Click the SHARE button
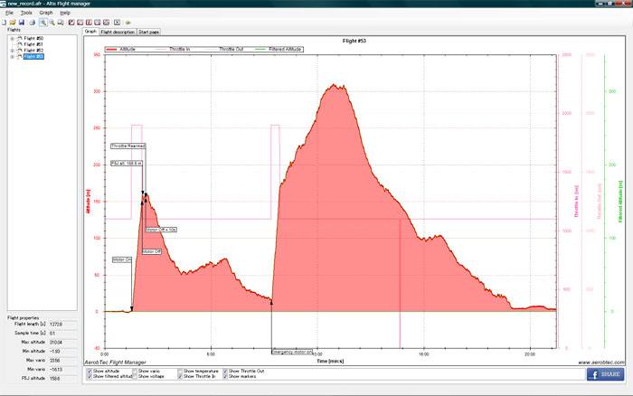633x396 pixels. (x=605, y=374)
